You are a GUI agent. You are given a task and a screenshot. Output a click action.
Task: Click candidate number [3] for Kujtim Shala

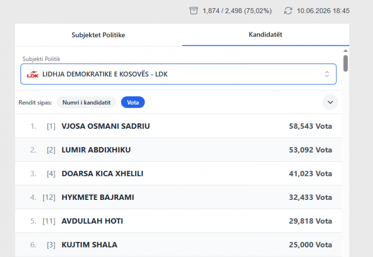click(51, 245)
